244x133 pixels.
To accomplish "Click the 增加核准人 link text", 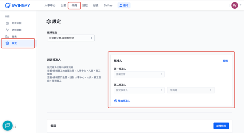I will tap(124, 101).
